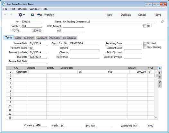Viewport: 169px width, 133px height.
Task: Enable the On Hold checkbox
Action: click(x=145, y=43)
